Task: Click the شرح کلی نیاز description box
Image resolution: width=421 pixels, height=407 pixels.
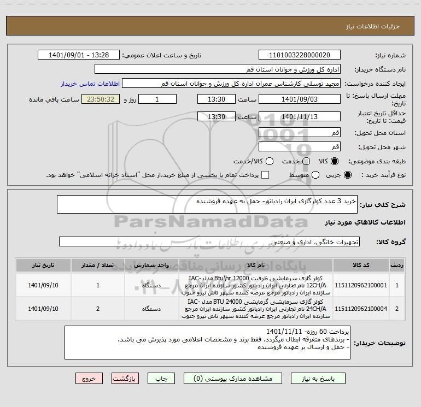Action: 207,204
